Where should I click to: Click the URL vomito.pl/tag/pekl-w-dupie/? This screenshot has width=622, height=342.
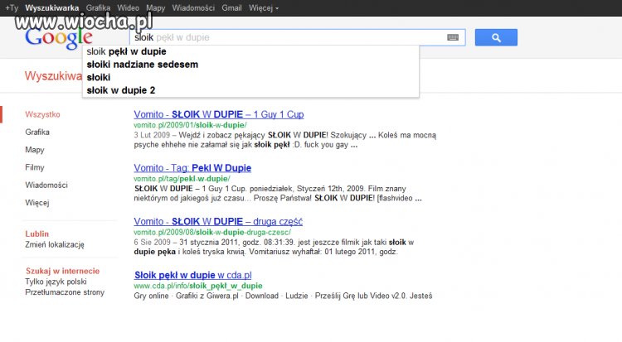(182, 179)
